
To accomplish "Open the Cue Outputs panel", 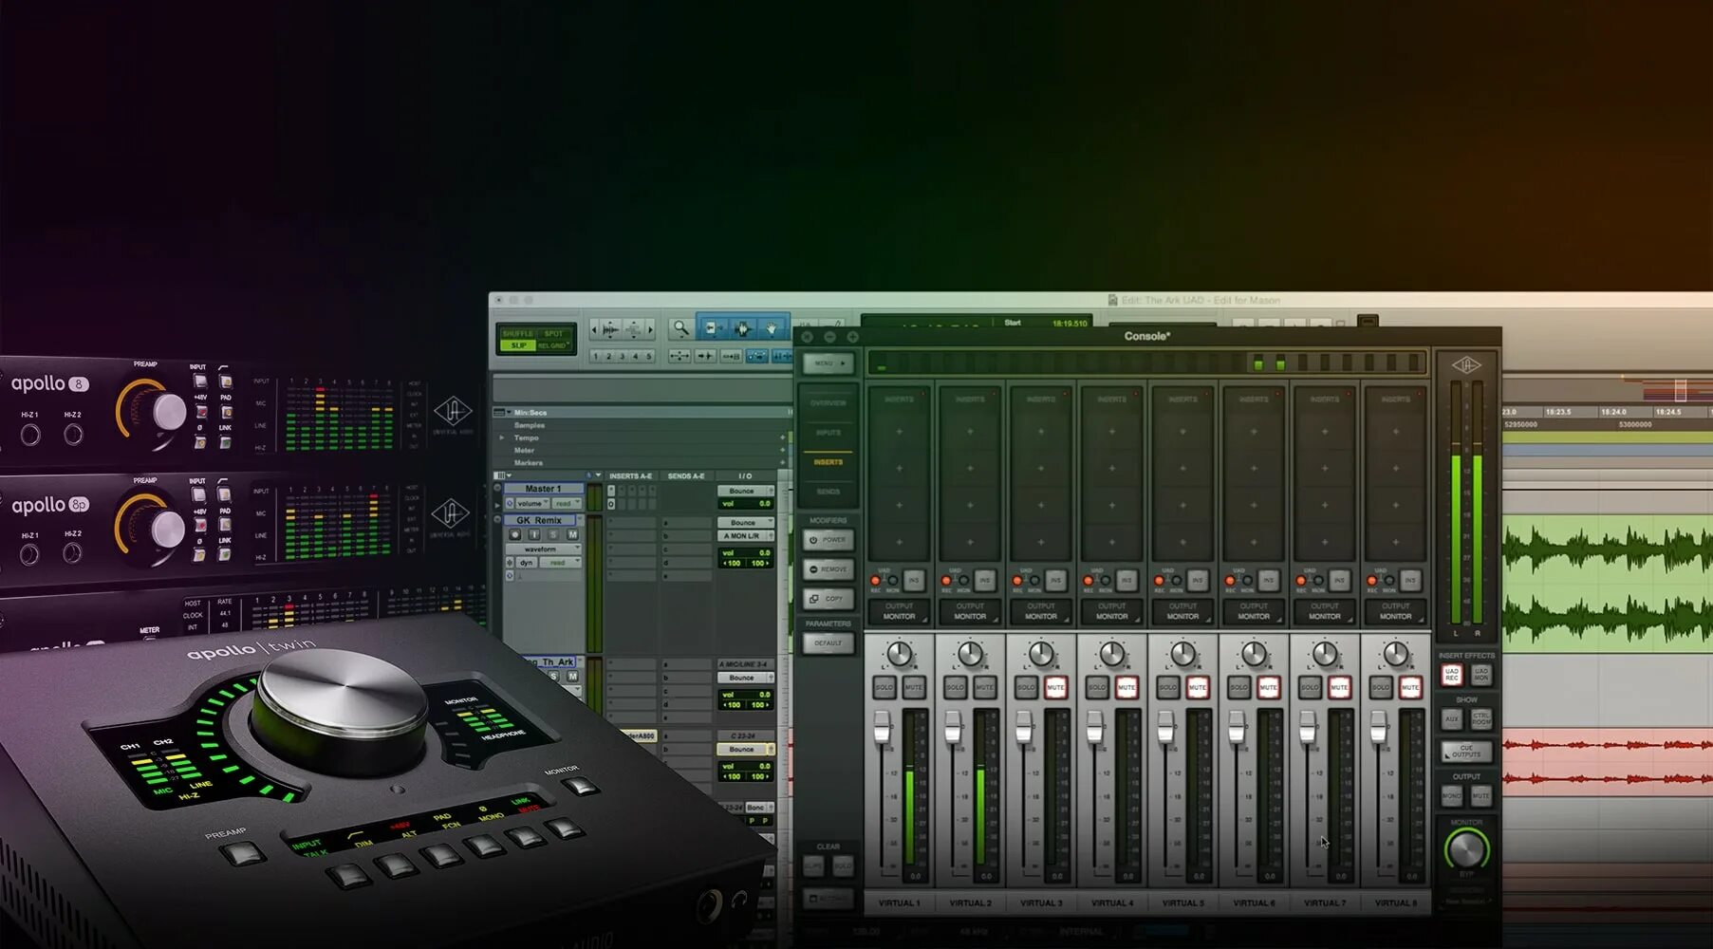I will tap(1466, 752).
